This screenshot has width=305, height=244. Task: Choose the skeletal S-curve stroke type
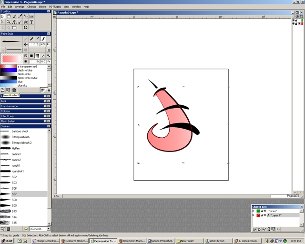point(43,39)
